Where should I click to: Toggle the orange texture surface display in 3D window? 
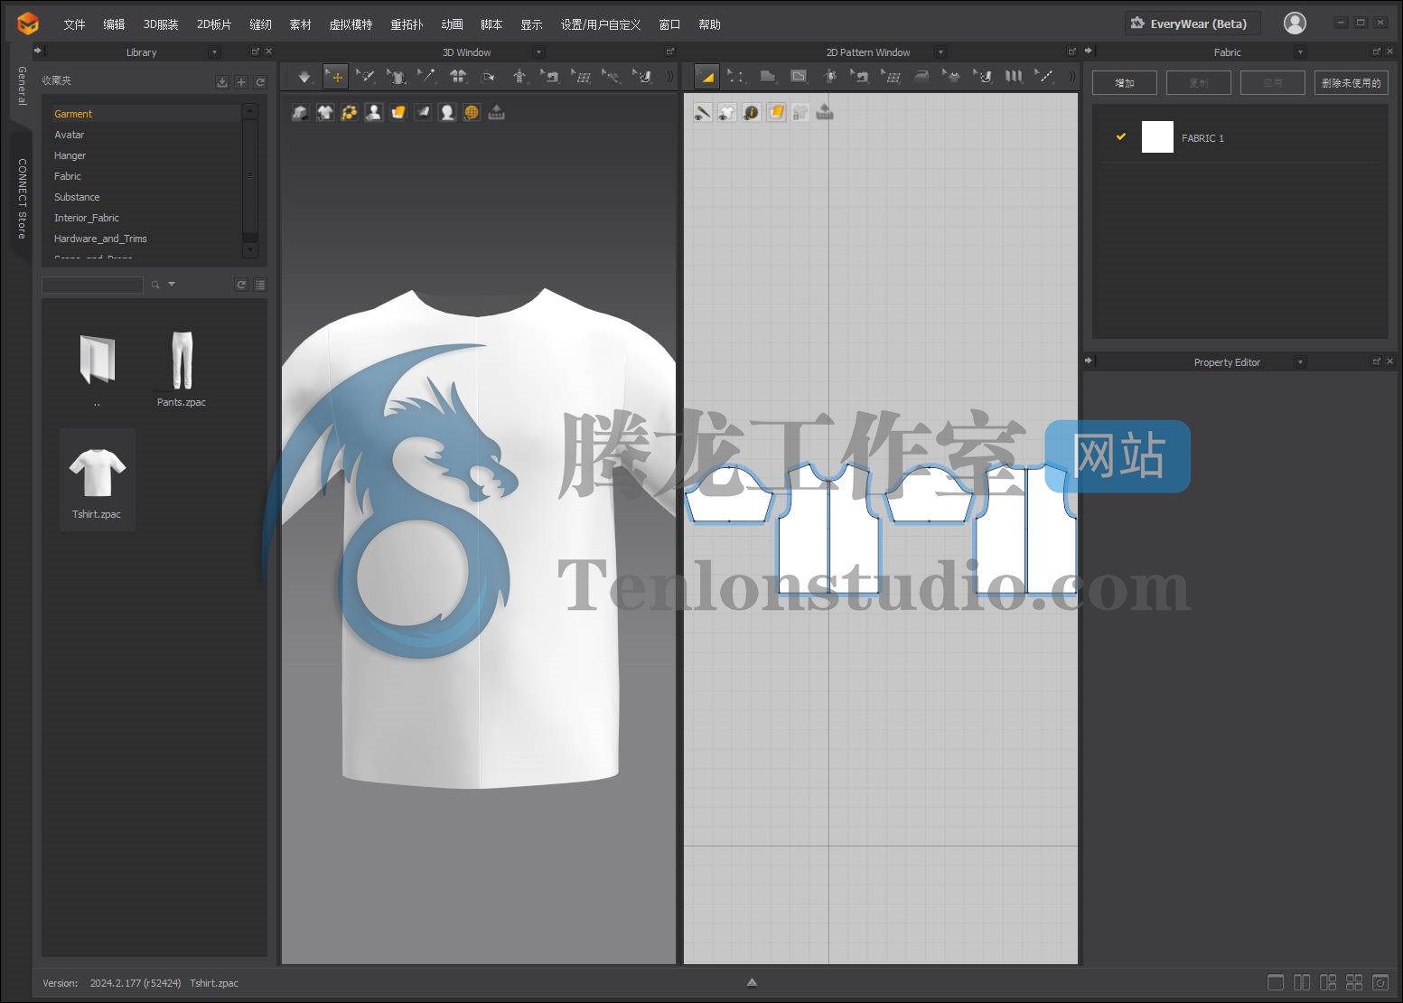[x=398, y=113]
